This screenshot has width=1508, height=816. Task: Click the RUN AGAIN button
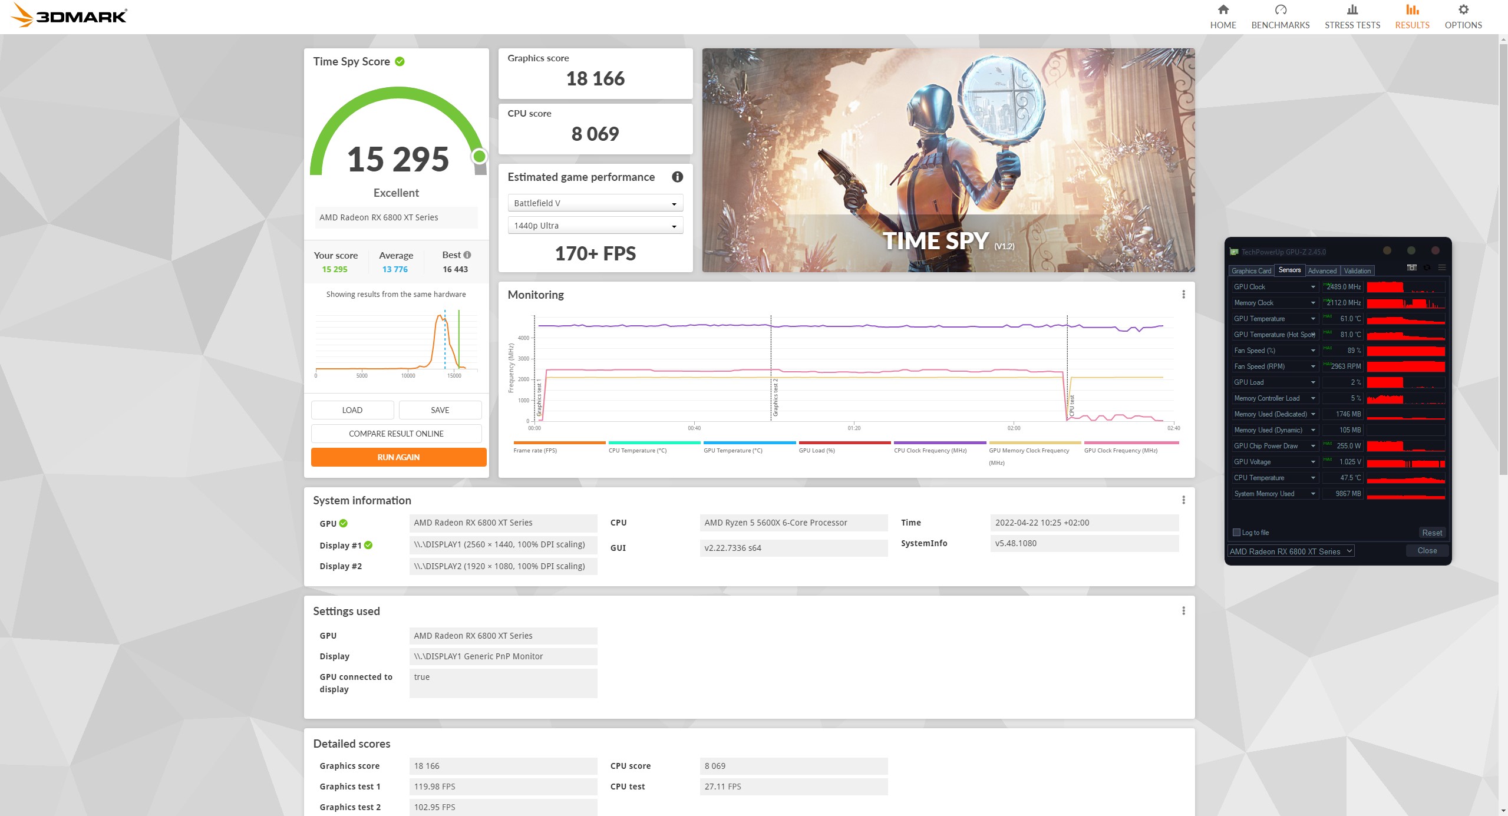pyautogui.click(x=398, y=457)
